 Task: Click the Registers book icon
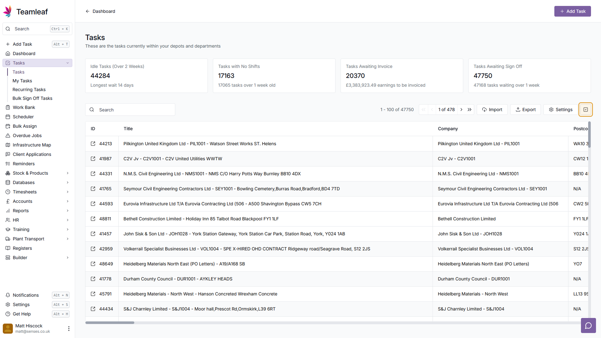[8, 248]
